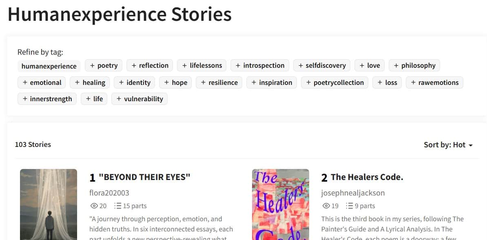Filter stories by love tag

pyautogui.click(x=370, y=65)
